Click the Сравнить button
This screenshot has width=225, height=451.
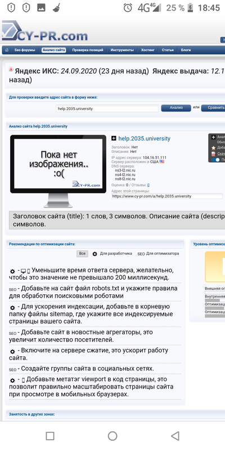(213, 108)
